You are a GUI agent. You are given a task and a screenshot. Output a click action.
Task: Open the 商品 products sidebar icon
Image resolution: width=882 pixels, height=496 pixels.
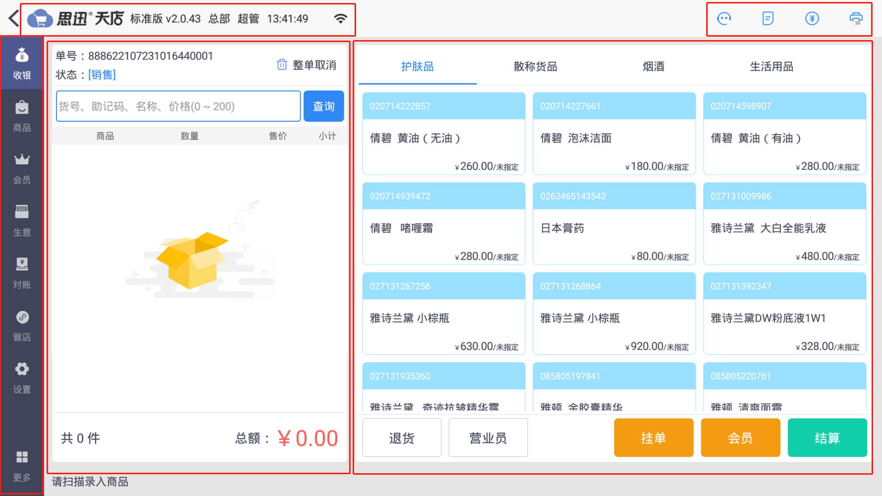22,116
